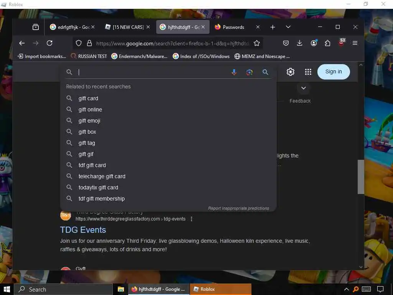Select 'telecharge gift card' suggestion
The width and height of the screenshot is (393, 295).
click(x=168, y=176)
